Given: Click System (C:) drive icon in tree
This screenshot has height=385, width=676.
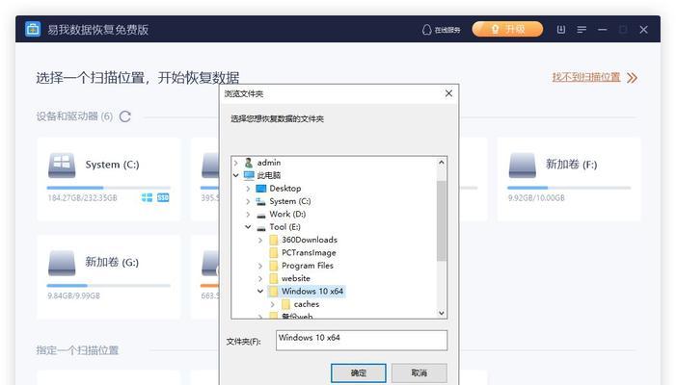Looking at the screenshot, I should [260, 201].
